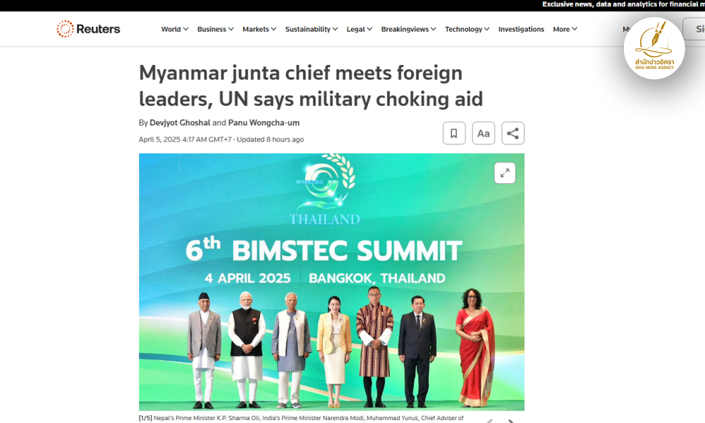Open the Sustainability menu

(x=311, y=29)
